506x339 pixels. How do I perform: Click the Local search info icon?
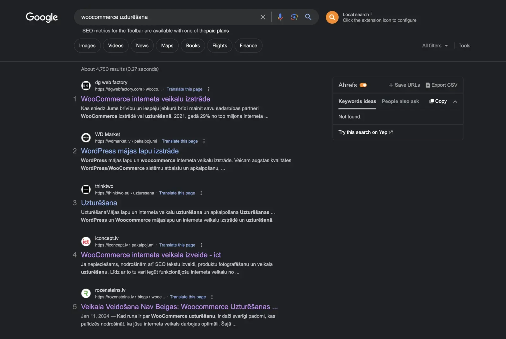[371, 14]
